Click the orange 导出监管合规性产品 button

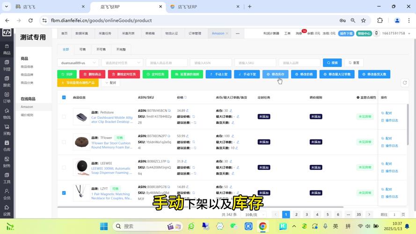78,83
